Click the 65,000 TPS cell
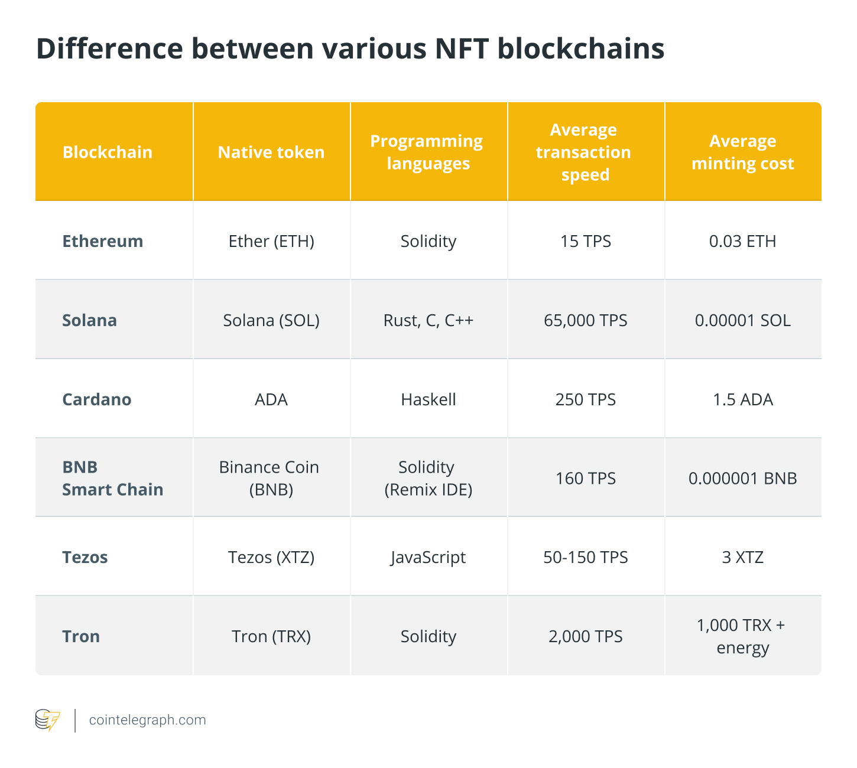 [586, 320]
